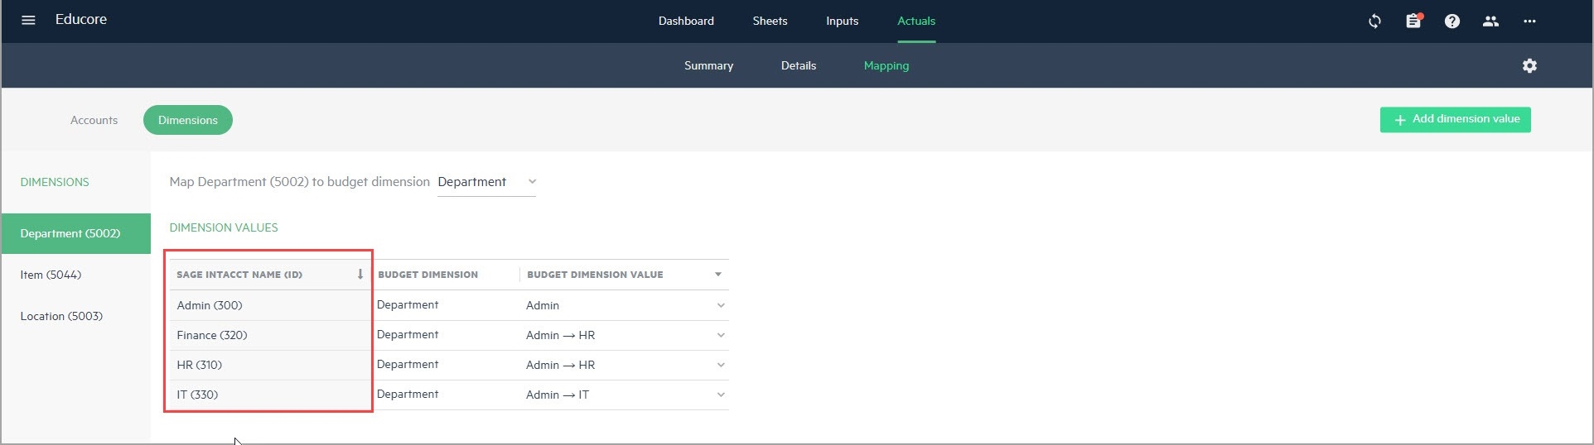Open the help question mark icon

pyautogui.click(x=1452, y=22)
